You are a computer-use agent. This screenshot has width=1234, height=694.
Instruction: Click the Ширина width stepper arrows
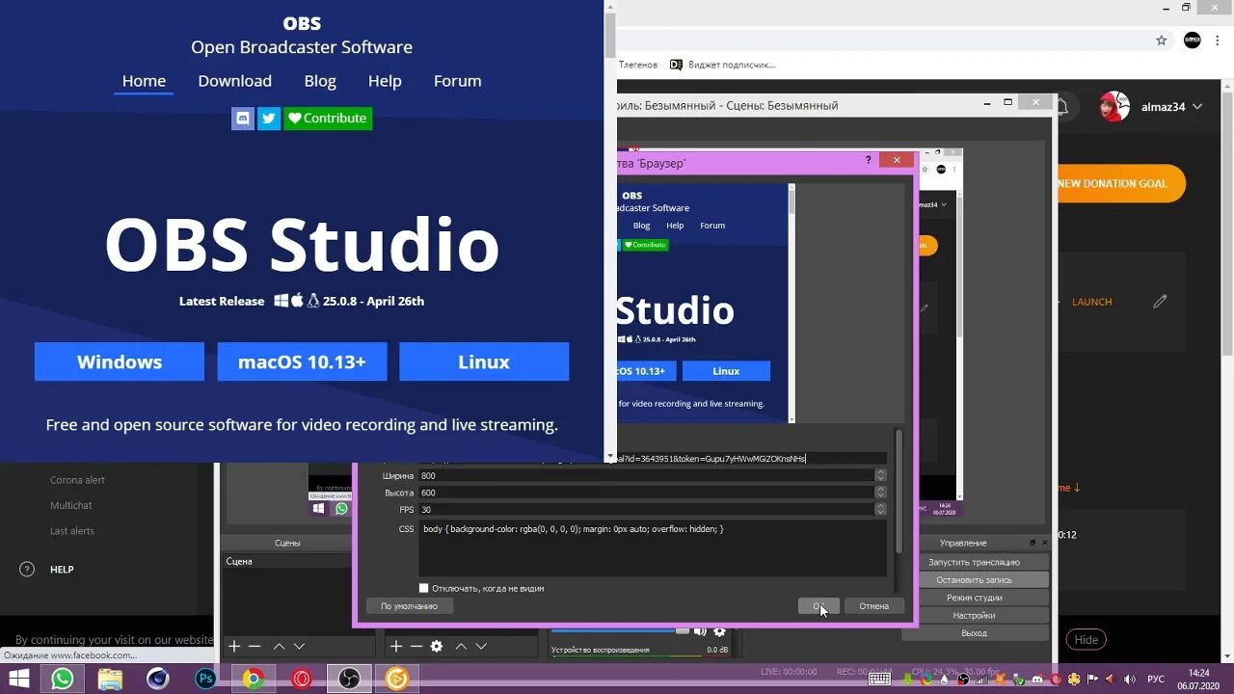coord(880,475)
